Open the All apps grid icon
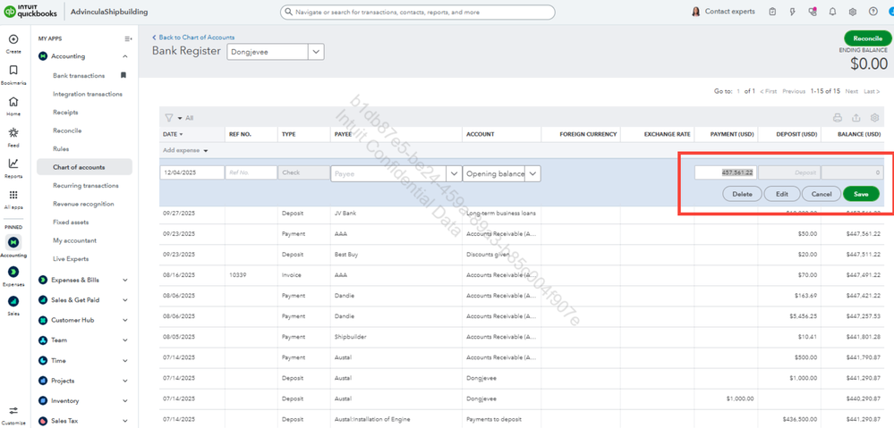The width and height of the screenshot is (894, 428). 13,195
